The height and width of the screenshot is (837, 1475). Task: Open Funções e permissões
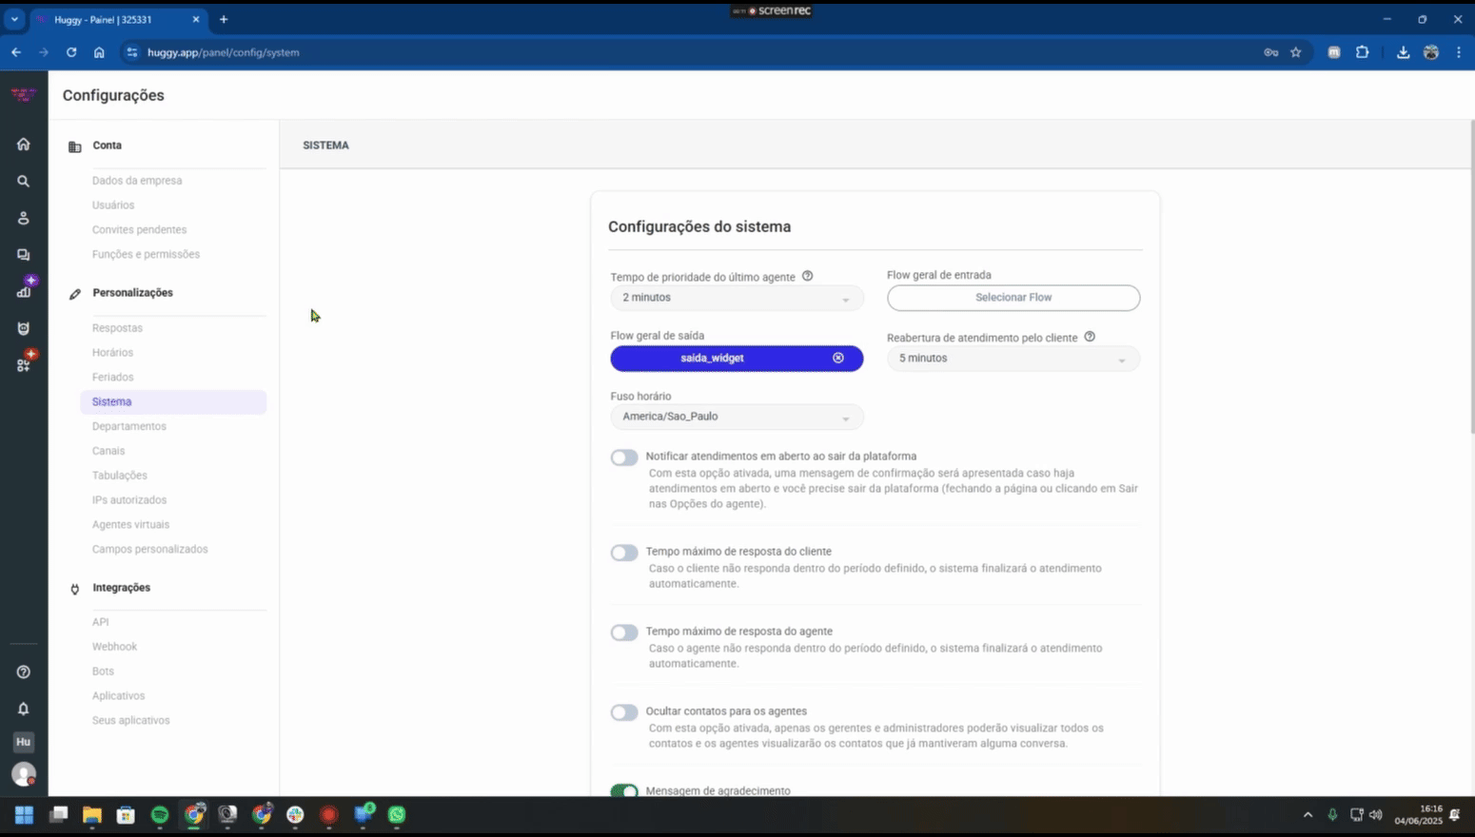[x=146, y=255]
